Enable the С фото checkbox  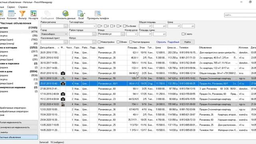[183, 34]
